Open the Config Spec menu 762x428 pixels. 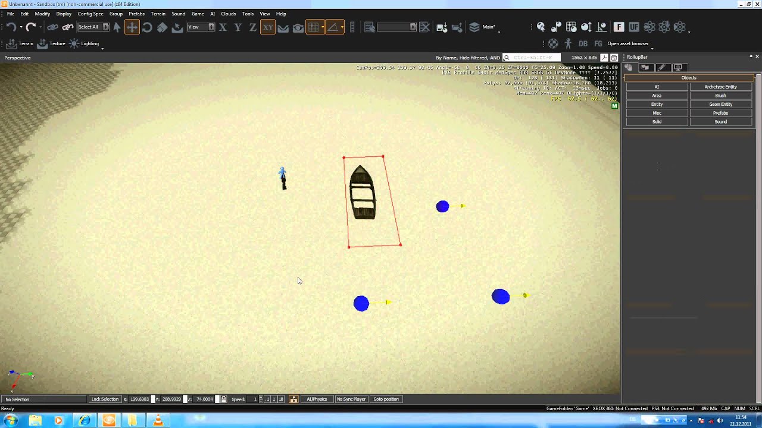90,14
